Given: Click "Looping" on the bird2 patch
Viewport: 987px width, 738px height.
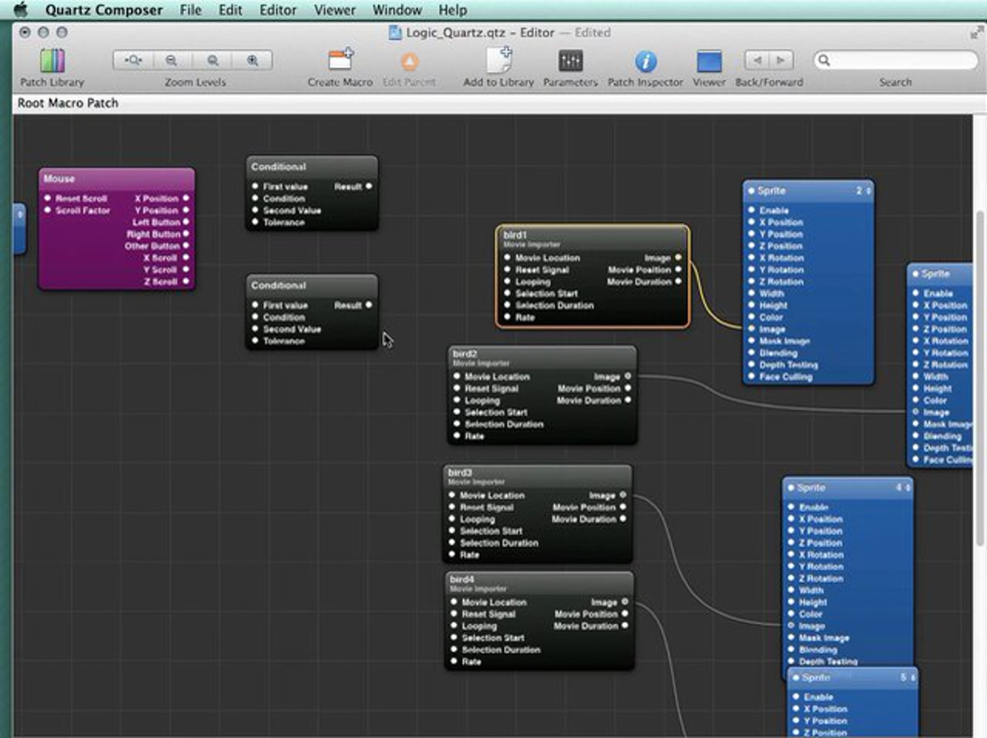Looking at the screenshot, I should point(482,401).
